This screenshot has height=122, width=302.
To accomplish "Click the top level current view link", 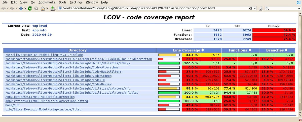I will [x=40, y=26].
